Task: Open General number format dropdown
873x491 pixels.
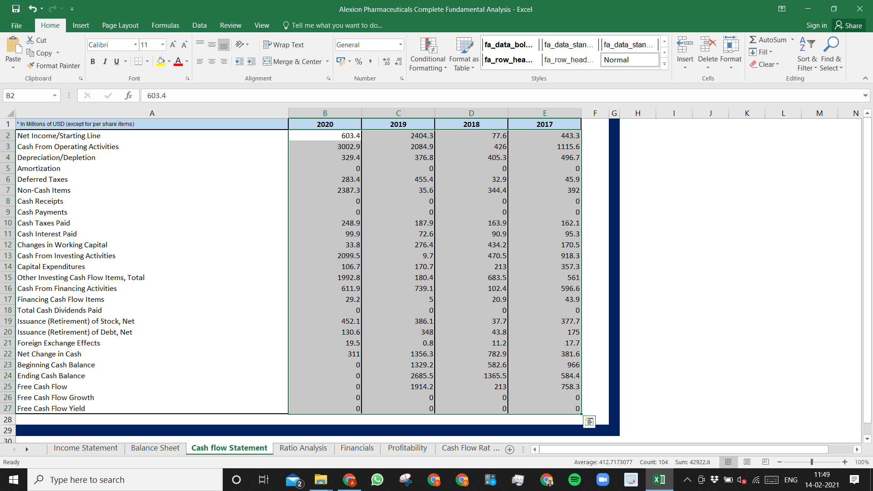Action: click(400, 45)
